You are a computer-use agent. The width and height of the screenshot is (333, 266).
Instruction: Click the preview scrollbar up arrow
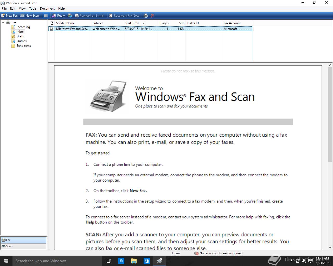pyautogui.click(x=330, y=65)
